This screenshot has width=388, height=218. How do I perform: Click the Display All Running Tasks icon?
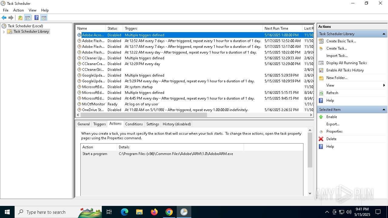321,63
